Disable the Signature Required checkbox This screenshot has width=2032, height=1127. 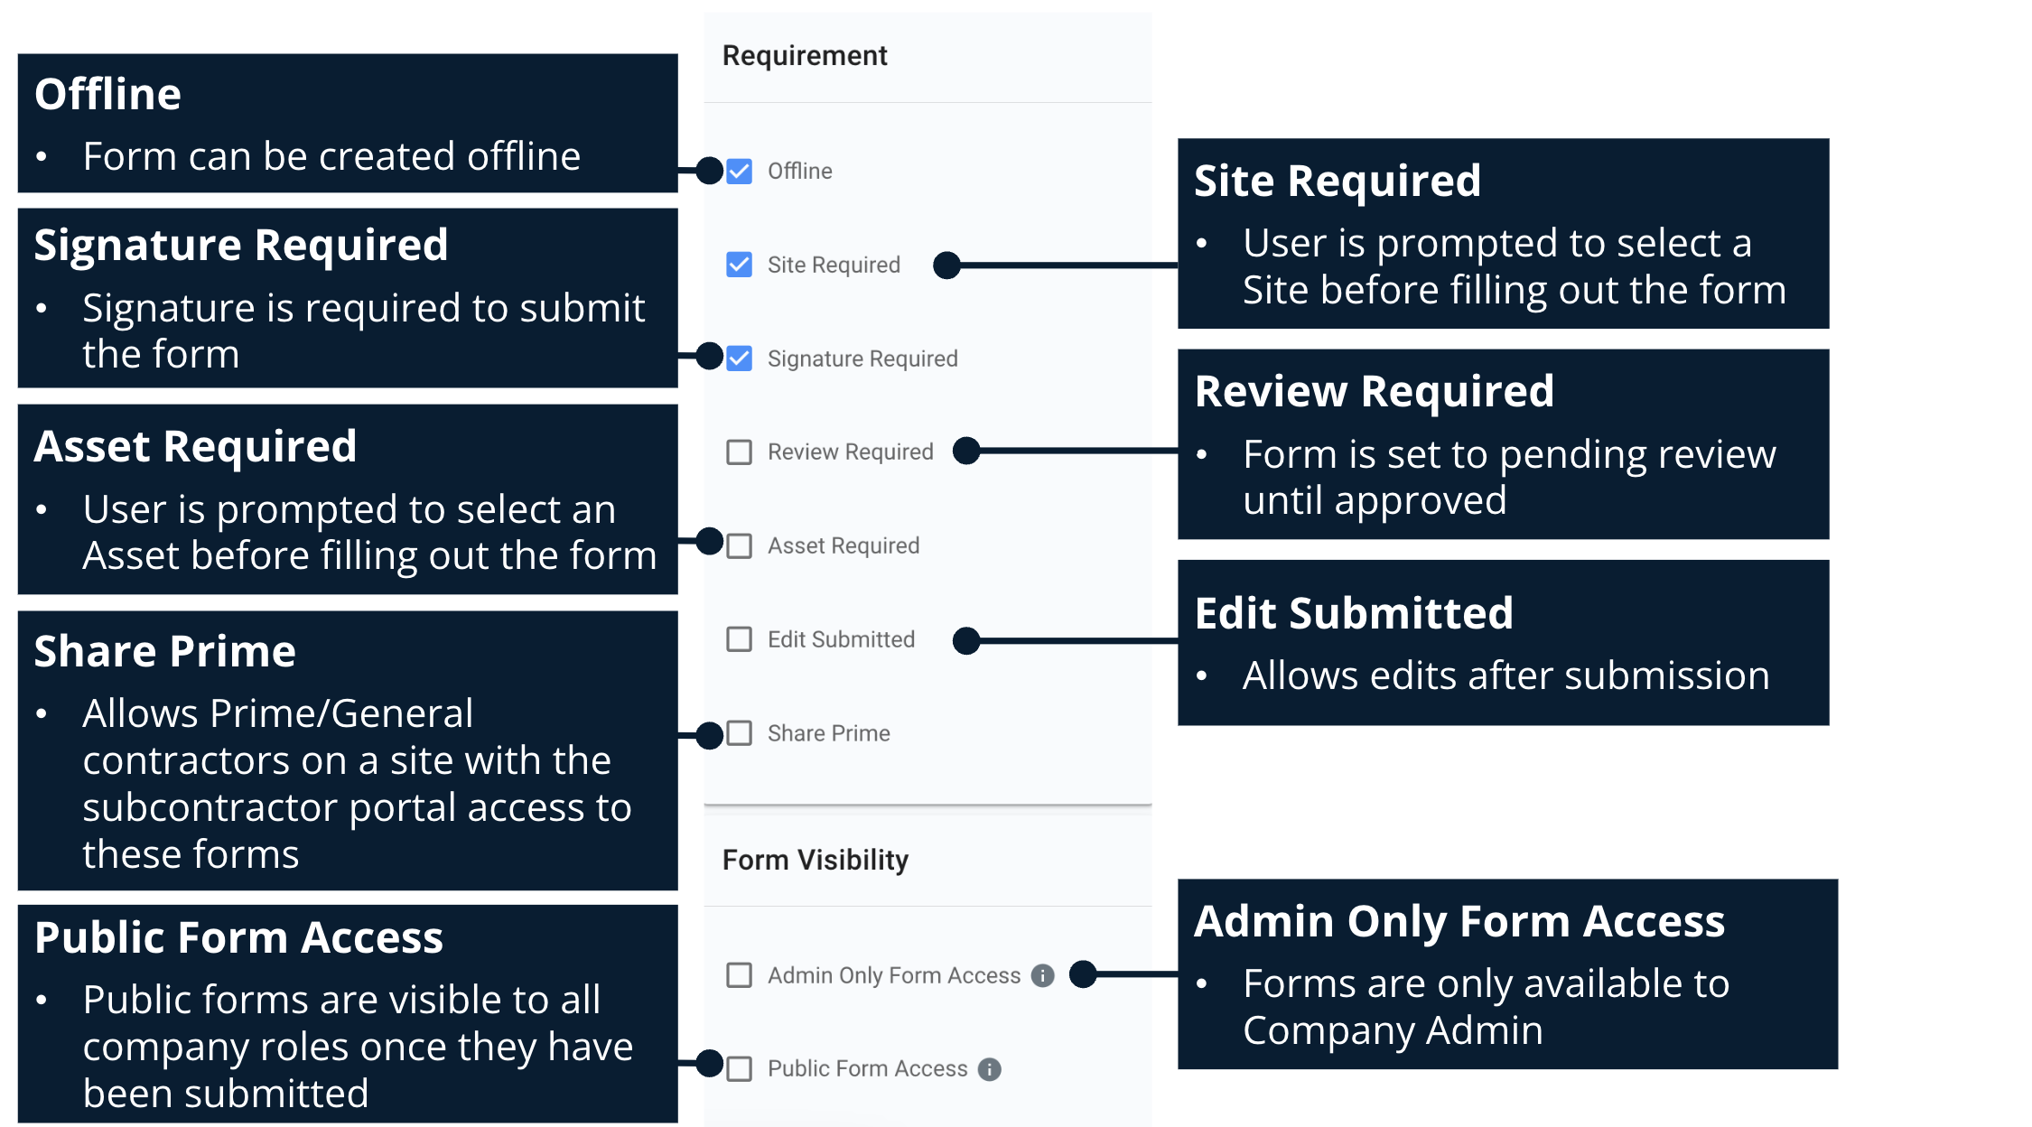[739, 359]
